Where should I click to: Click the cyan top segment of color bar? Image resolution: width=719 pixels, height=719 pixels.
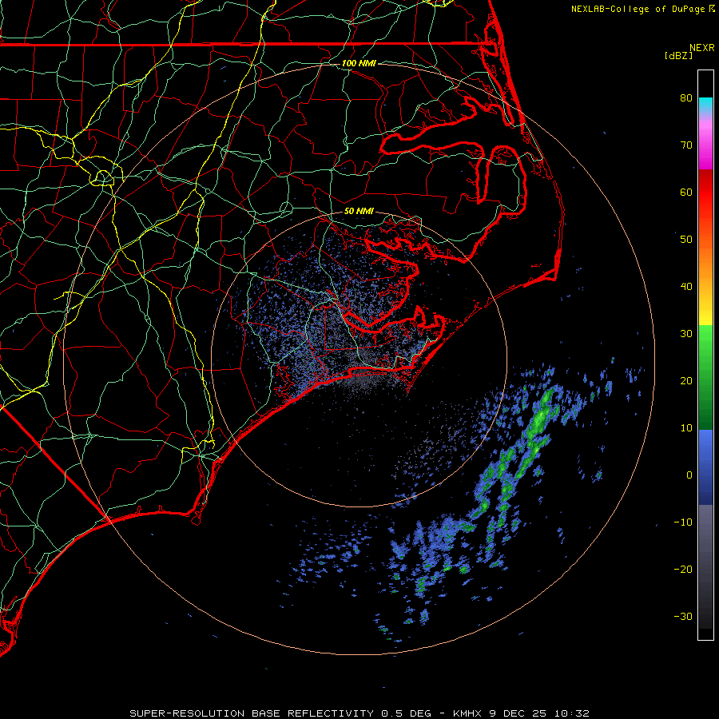(705, 105)
